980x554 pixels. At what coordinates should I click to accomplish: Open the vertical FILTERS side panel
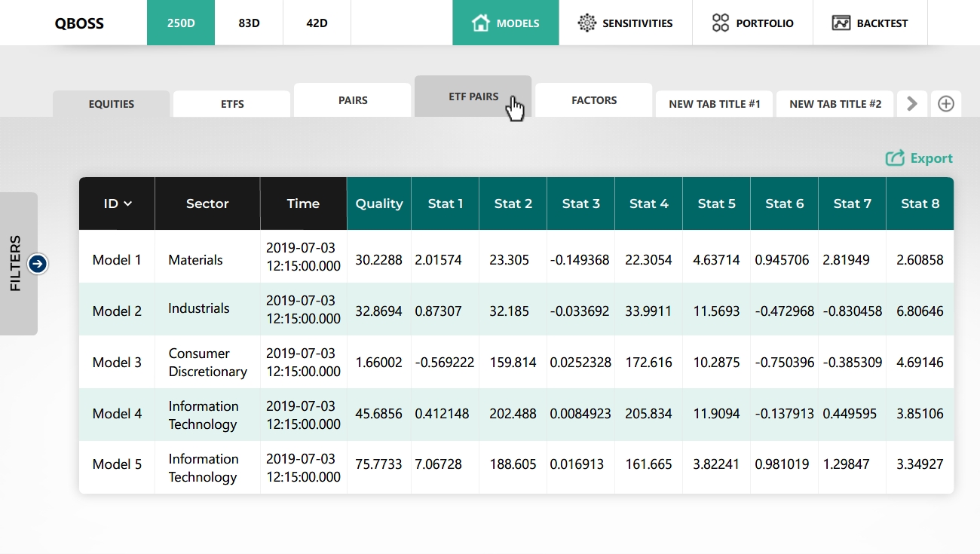point(16,264)
